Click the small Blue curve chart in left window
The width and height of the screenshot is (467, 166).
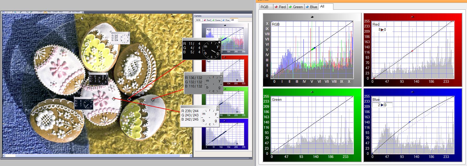point(225,134)
